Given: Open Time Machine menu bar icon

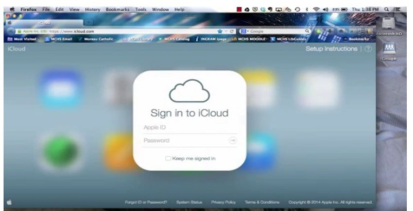Looking at the screenshot, I should (297, 10).
